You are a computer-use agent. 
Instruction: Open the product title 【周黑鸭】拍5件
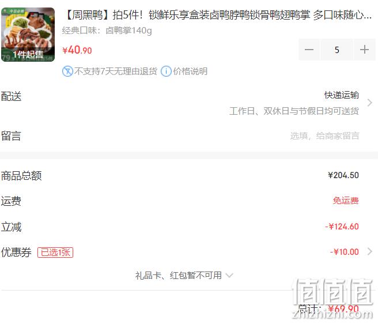pyautogui.click(x=218, y=15)
